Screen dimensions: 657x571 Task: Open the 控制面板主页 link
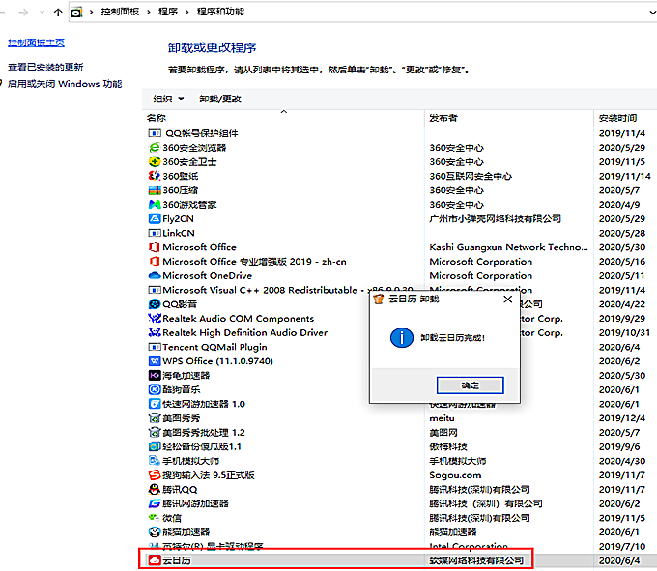[36, 43]
